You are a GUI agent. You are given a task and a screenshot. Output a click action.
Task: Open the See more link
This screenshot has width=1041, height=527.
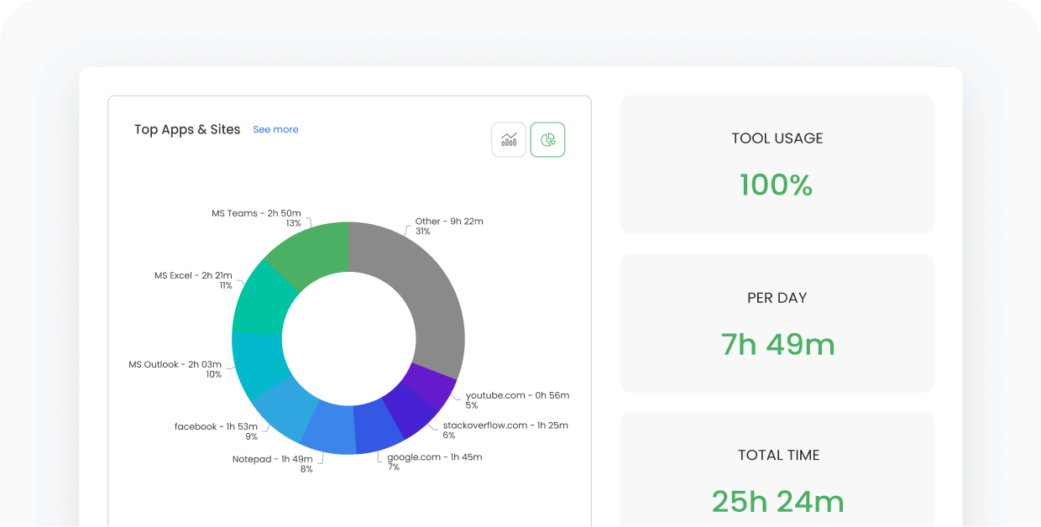click(x=275, y=129)
